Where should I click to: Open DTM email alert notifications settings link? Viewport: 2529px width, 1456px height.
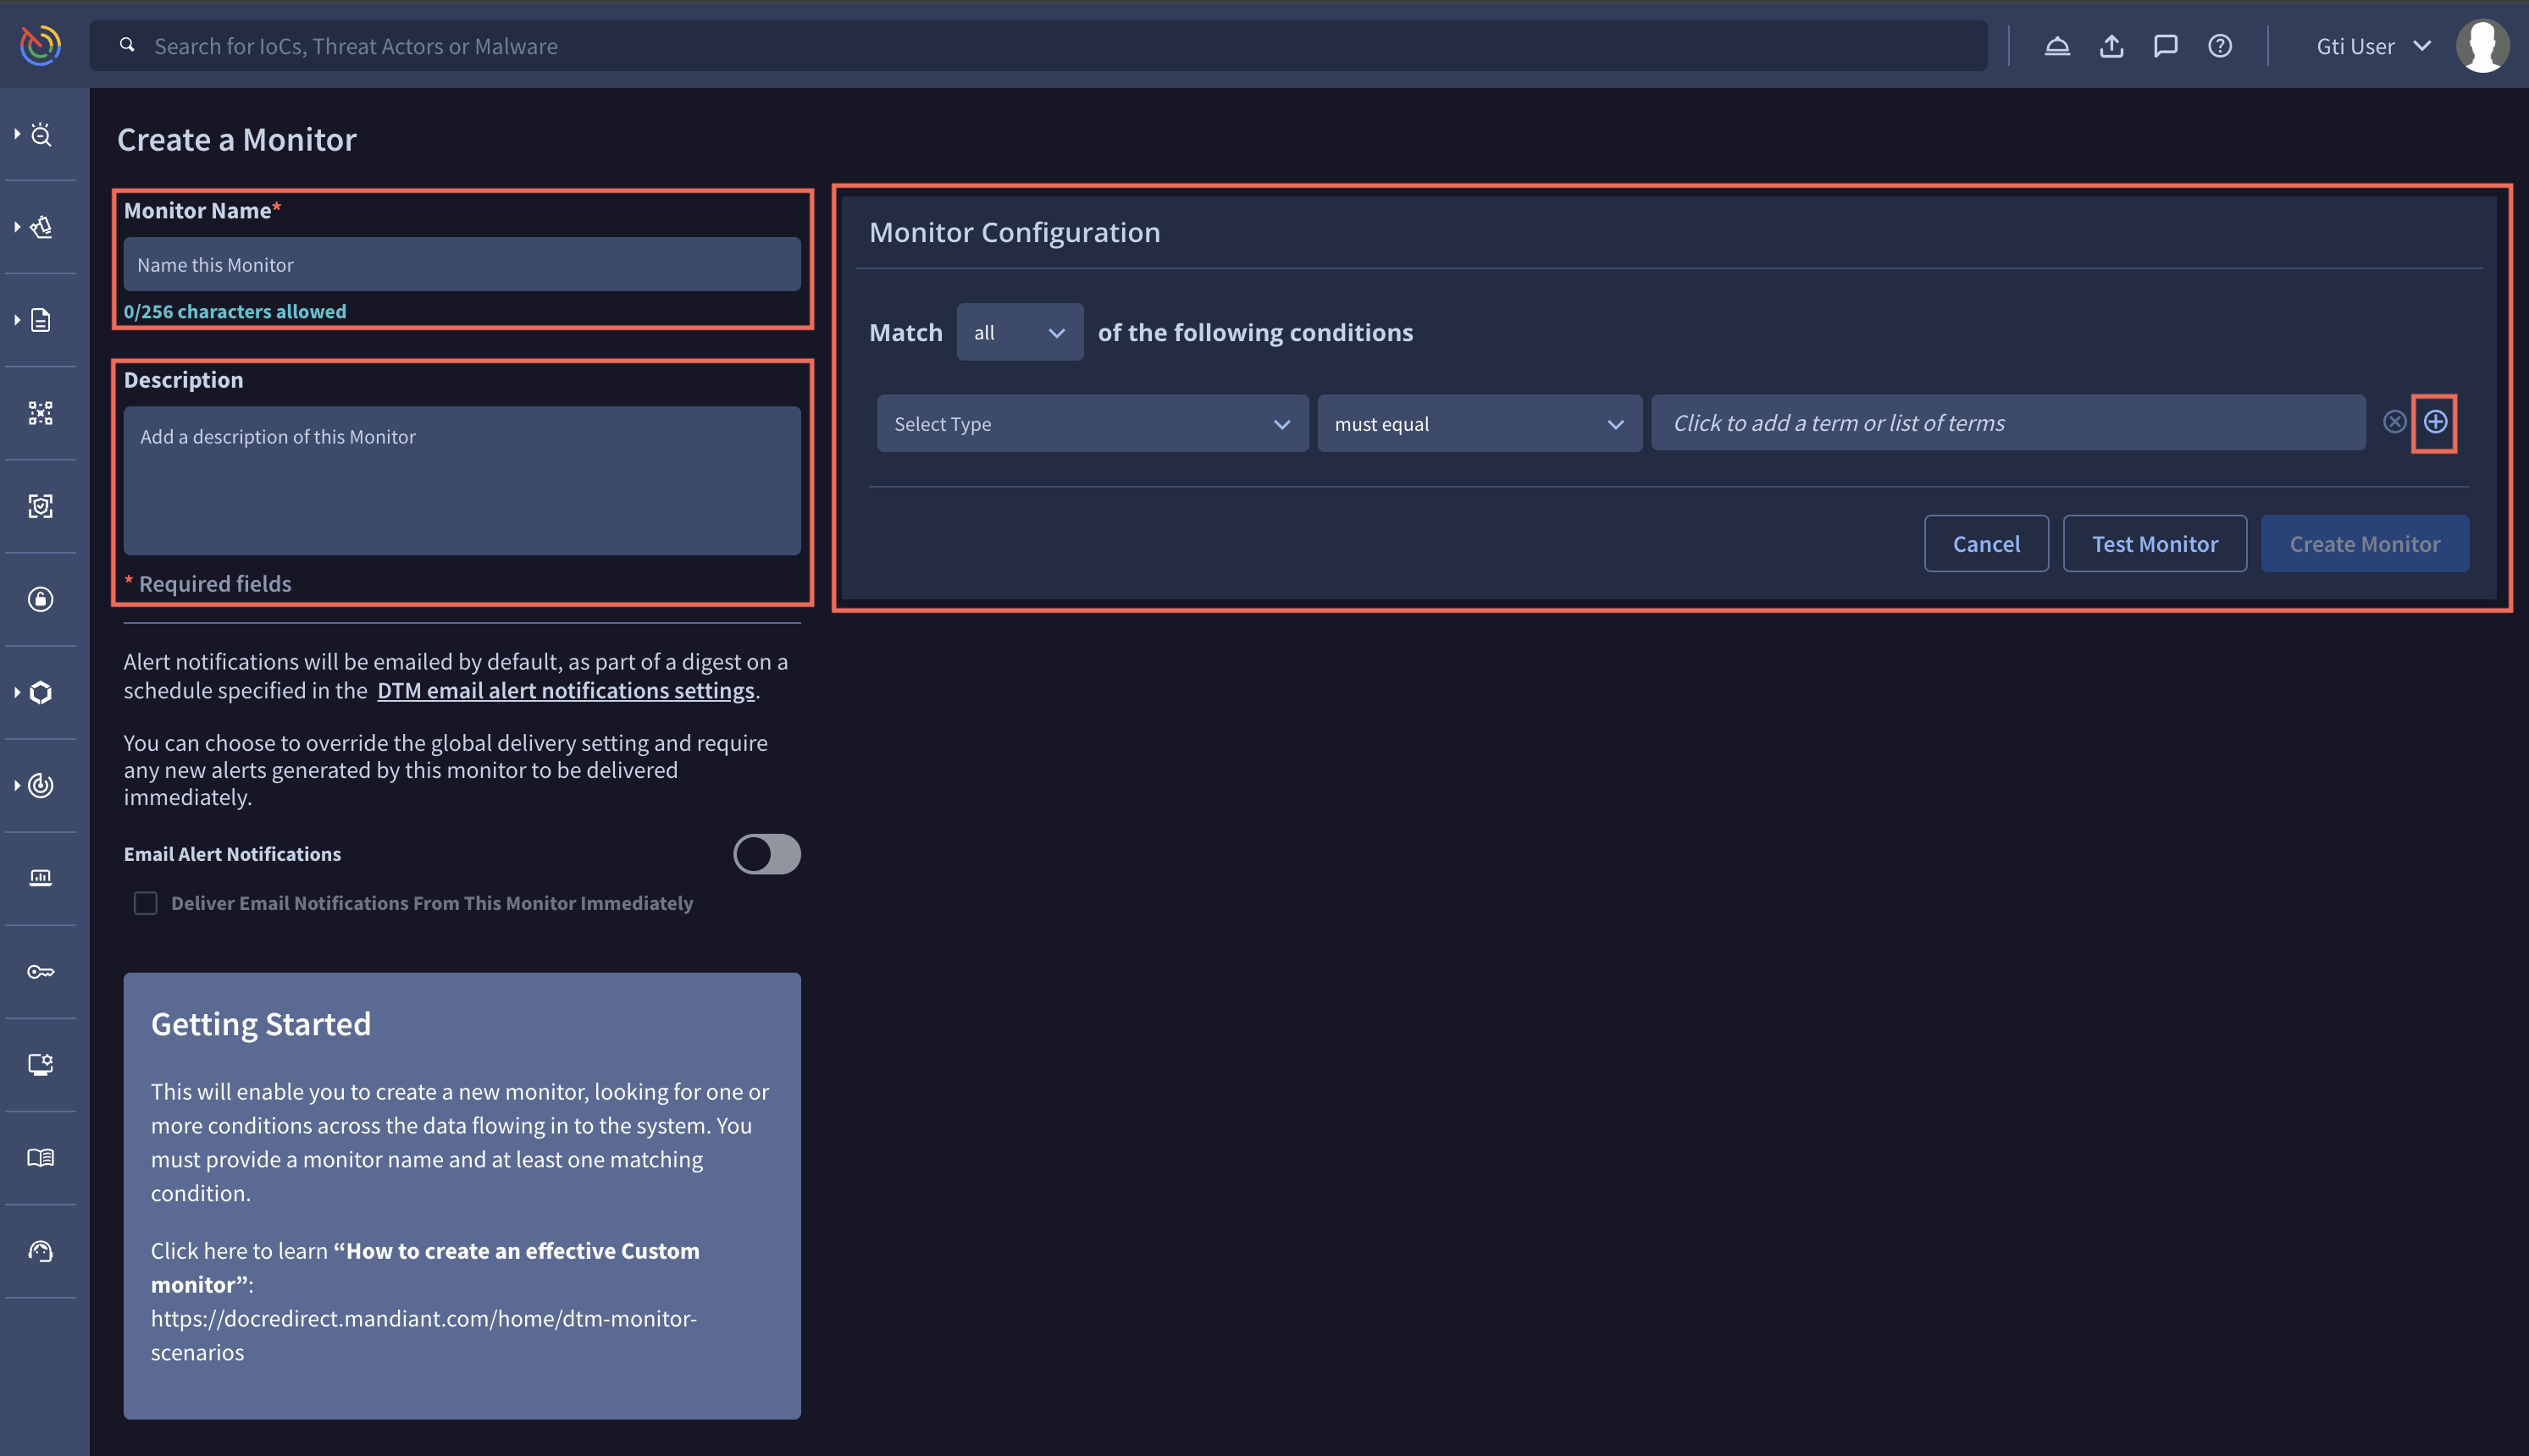click(567, 690)
